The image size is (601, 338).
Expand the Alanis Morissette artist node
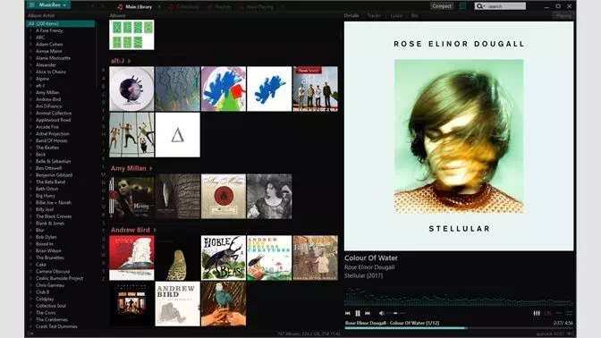tap(30, 58)
